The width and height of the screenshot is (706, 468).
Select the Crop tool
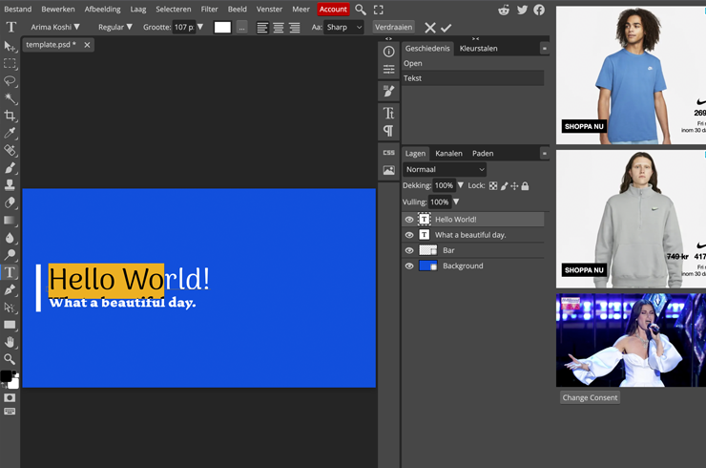pos(10,116)
